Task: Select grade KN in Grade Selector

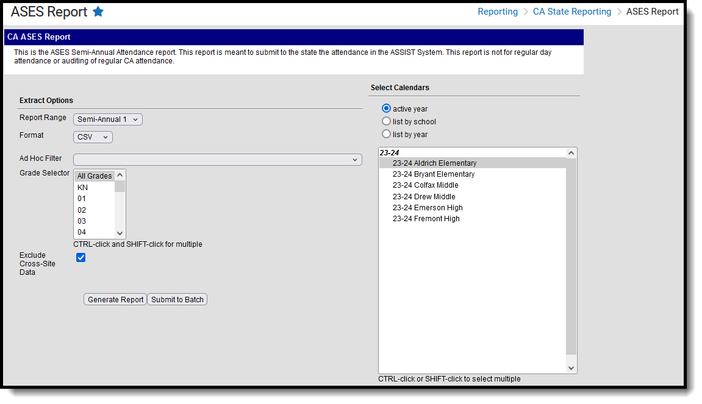Action: click(x=95, y=188)
